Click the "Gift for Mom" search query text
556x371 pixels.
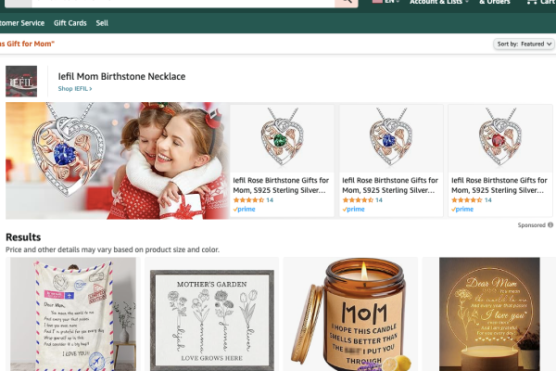[27, 44]
